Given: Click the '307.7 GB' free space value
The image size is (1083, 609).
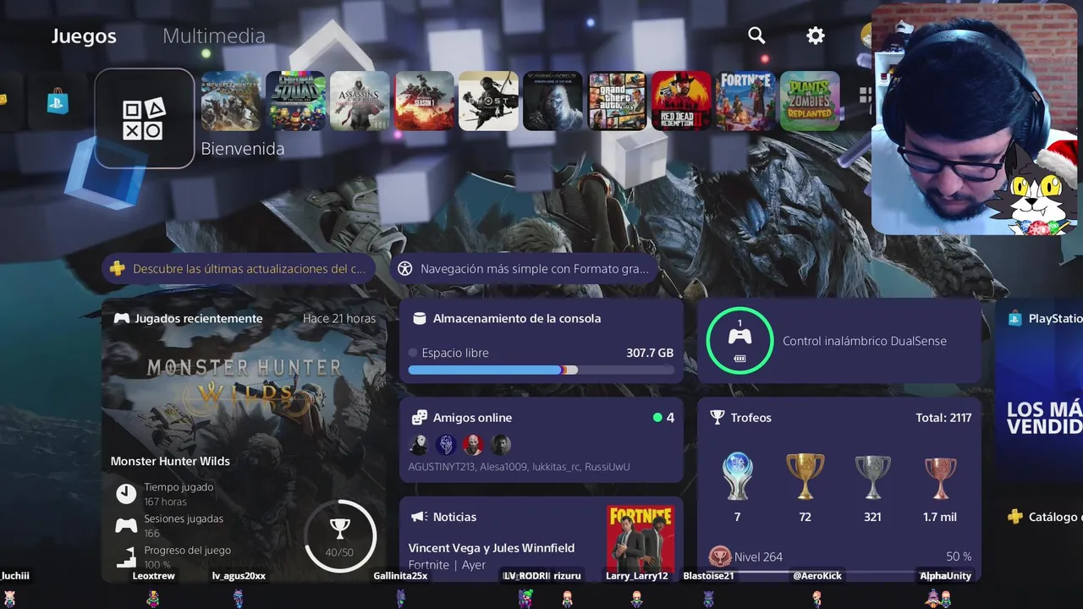Looking at the screenshot, I should [x=650, y=353].
